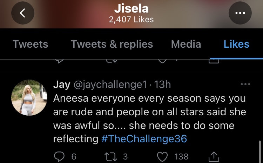This screenshot has width=263, height=163.
Task: Tap the back arrow button
Action: [23, 13]
